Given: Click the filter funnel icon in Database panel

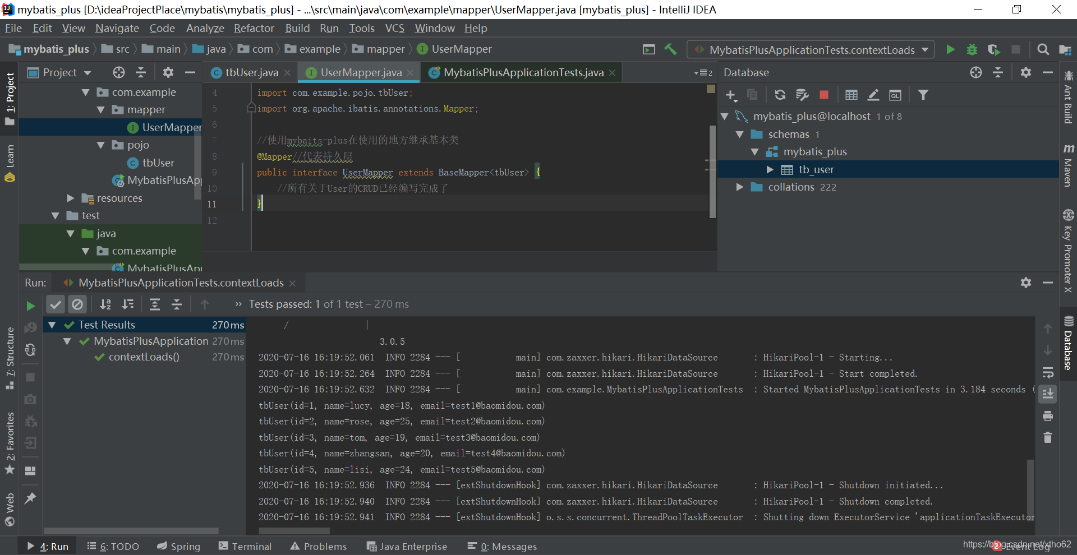Looking at the screenshot, I should click(923, 95).
